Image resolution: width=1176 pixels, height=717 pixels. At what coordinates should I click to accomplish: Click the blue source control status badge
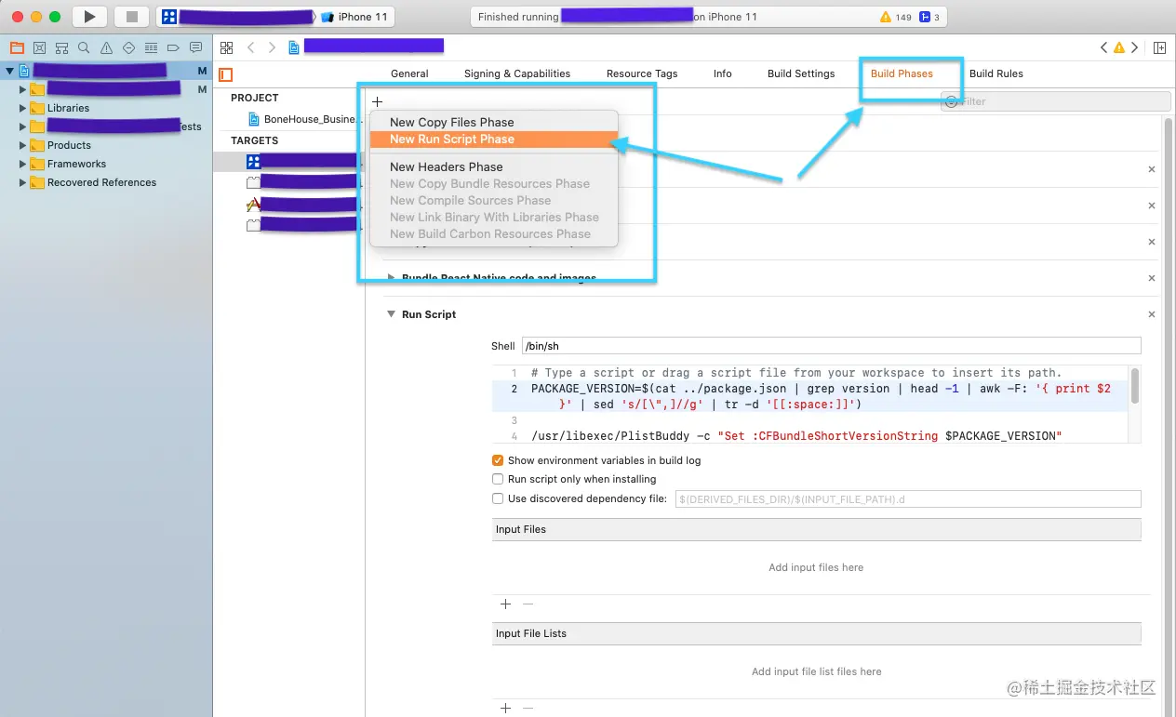click(x=929, y=17)
